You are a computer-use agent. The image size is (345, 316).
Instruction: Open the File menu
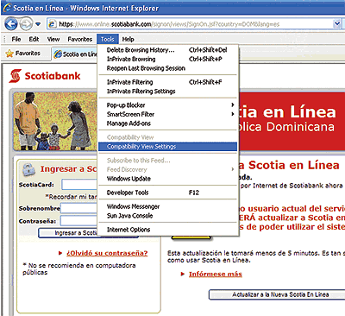(x=16, y=39)
